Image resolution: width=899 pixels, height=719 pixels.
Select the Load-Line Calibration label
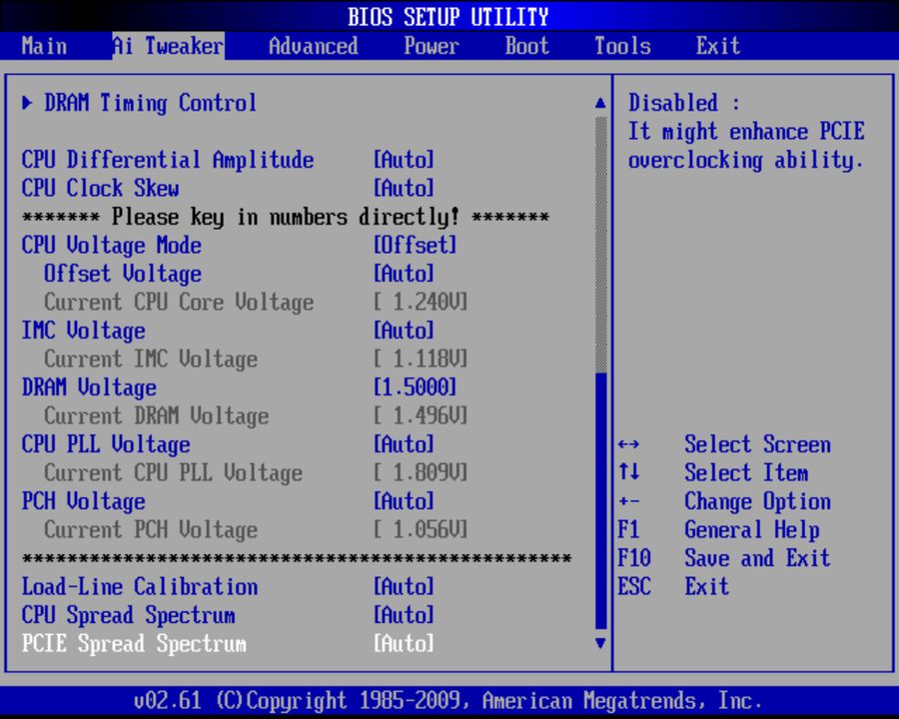[139, 586]
